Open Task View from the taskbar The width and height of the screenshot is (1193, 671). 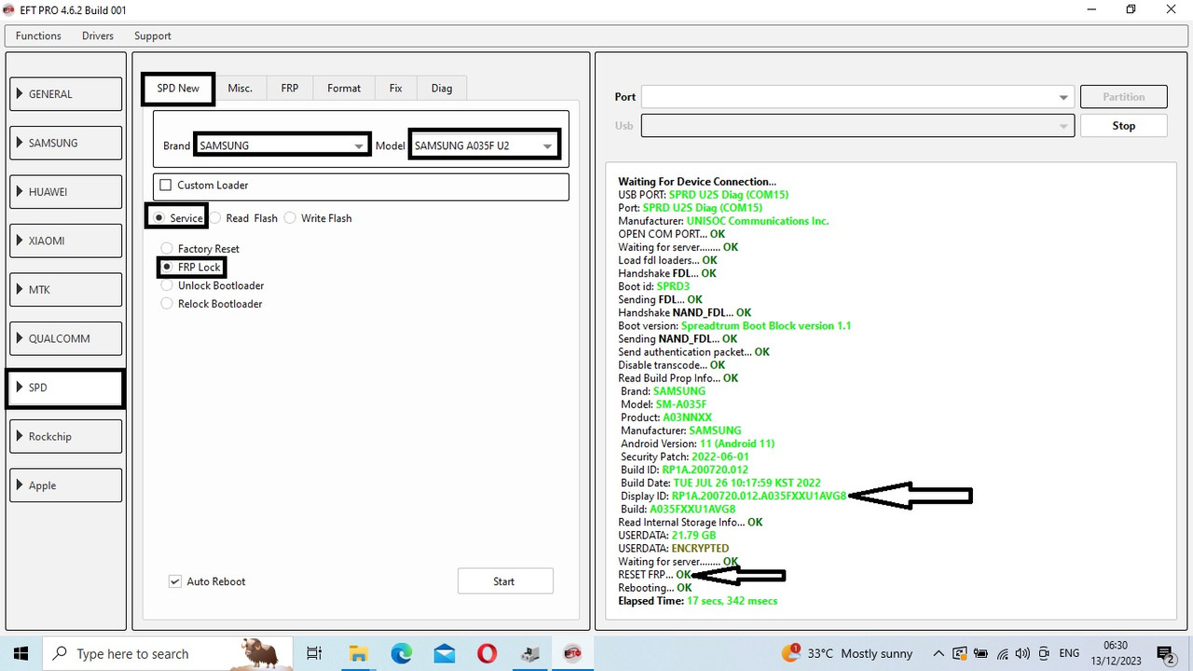click(314, 653)
